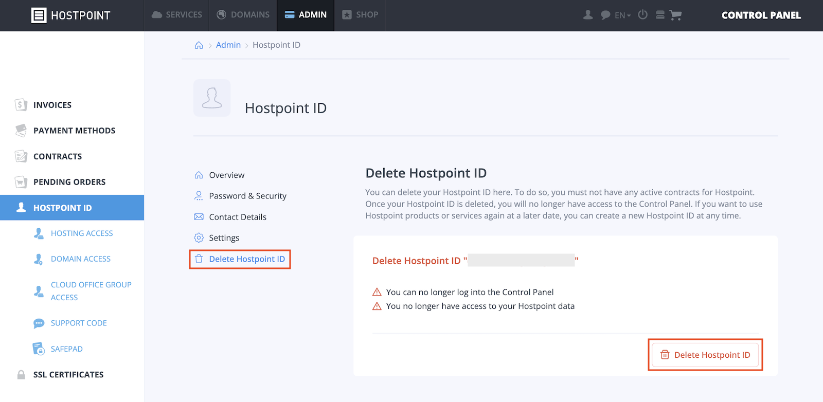This screenshot has height=402, width=823.
Task: Expand the EN language dropdown
Action: point(622,15)
